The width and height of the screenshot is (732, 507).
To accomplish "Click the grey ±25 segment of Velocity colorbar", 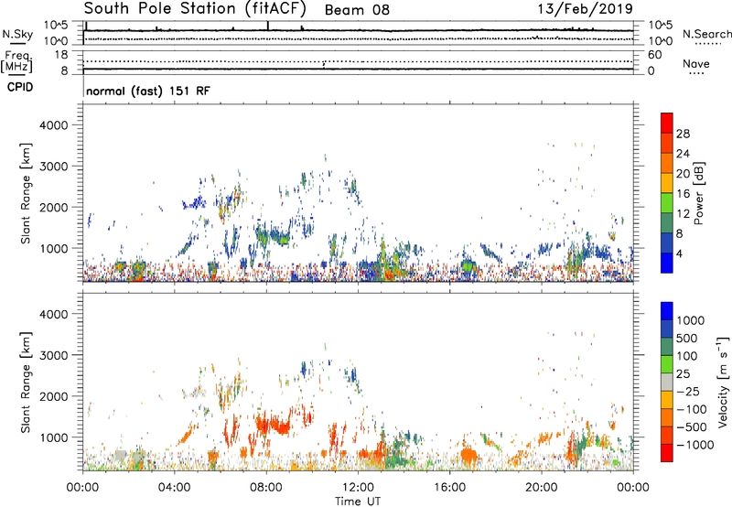I will pos(667,382).
